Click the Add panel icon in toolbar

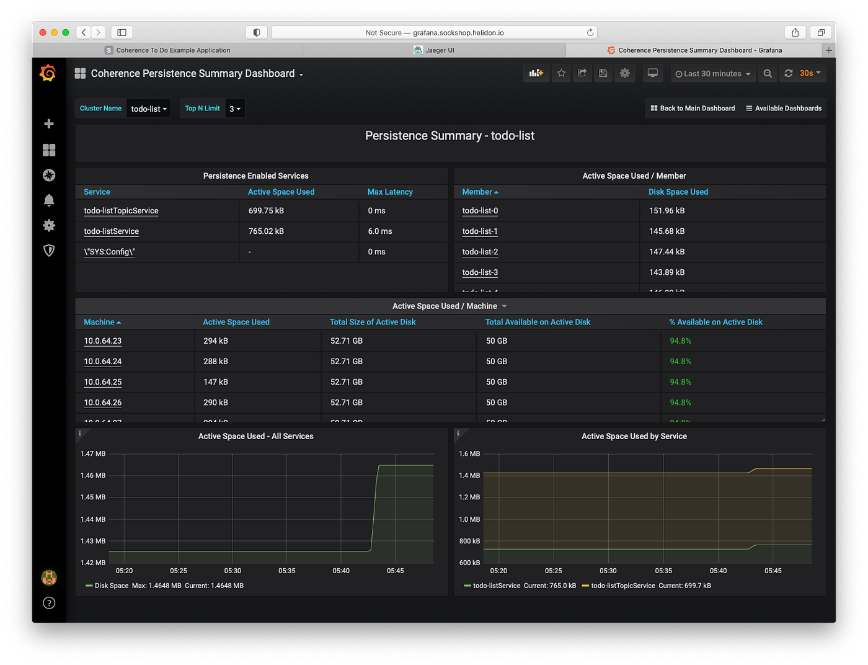point(536,73)
